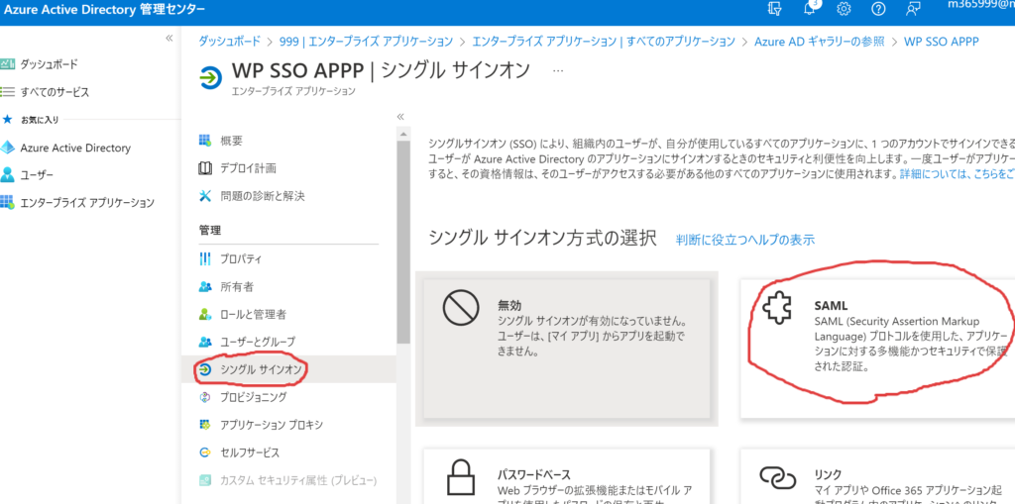The height and width of the screenshot is (504, 1015).
Task: Open プロビジョニング menu item
Action: pyautogui.click(x=253, y=397)
